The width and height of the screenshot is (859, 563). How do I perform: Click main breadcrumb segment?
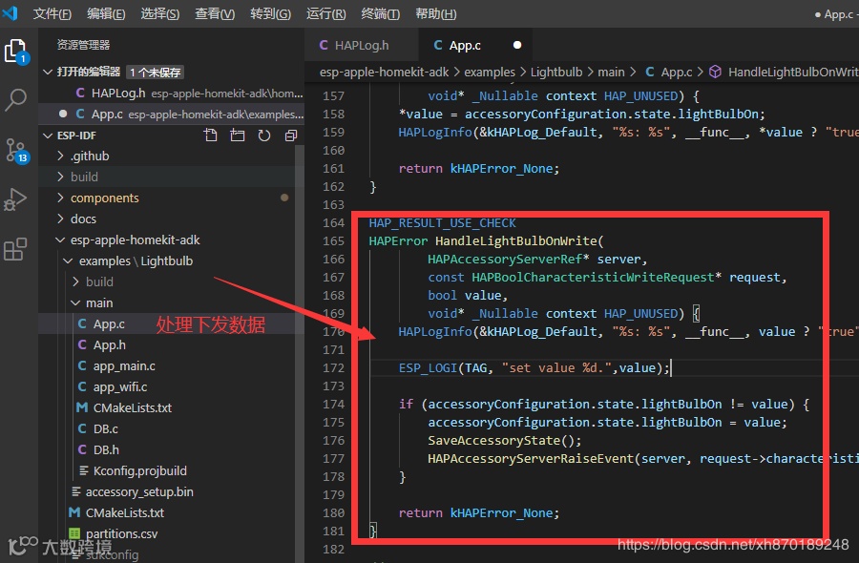click(x=611, y=72)
